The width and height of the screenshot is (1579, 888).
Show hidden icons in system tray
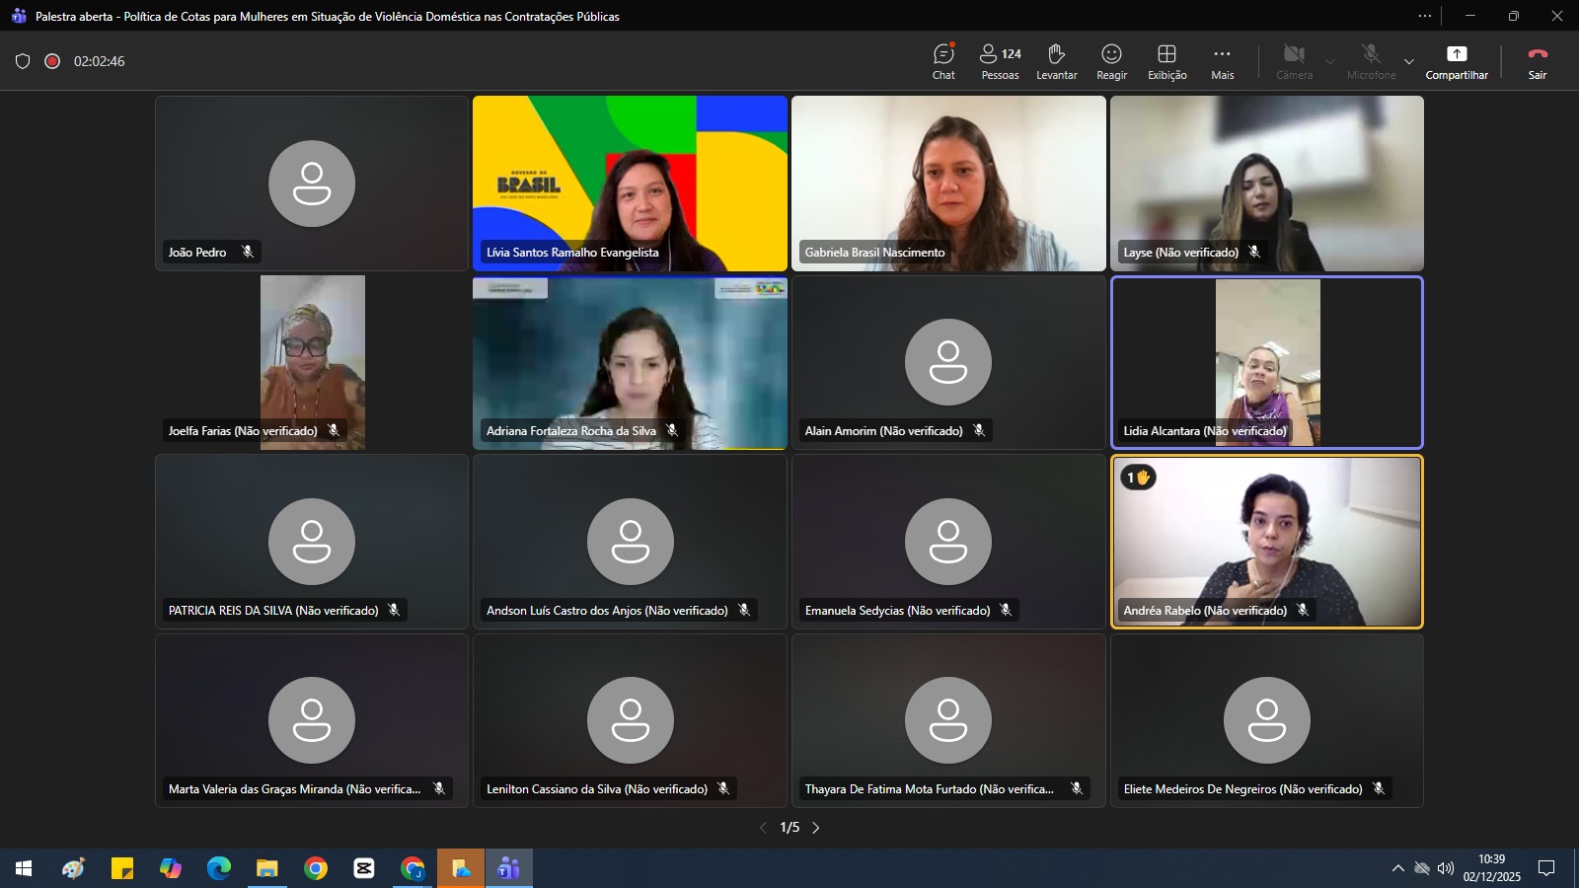click(1397, 868)
